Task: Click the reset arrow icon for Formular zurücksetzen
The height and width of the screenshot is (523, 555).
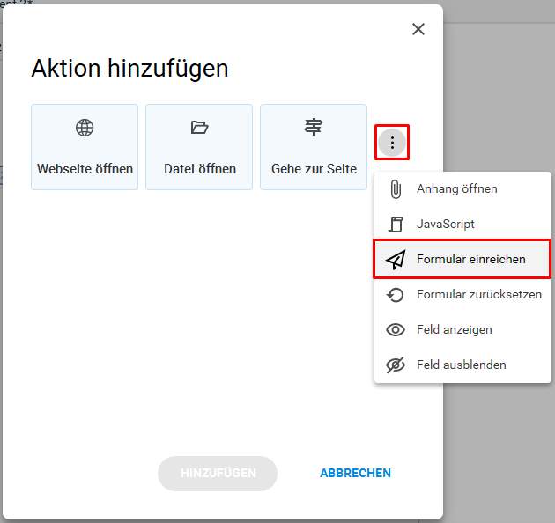Action: pyautogui.click(x=395, y=294)
